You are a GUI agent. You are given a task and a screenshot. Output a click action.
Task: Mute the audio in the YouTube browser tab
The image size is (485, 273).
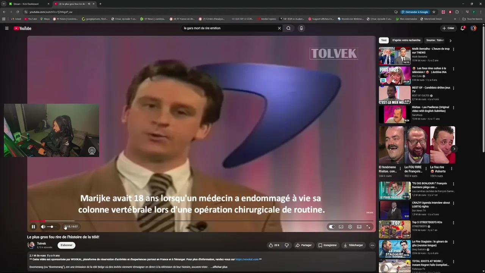(x=89, y=4)
